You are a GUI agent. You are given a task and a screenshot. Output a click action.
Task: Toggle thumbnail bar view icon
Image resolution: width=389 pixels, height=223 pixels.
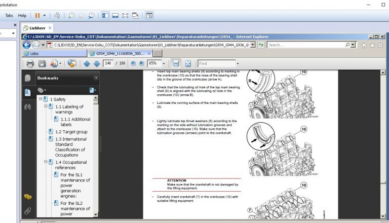coord(115,15)
